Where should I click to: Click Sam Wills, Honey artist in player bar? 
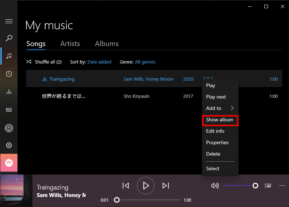pyautogui.click(x=61, y=195)
